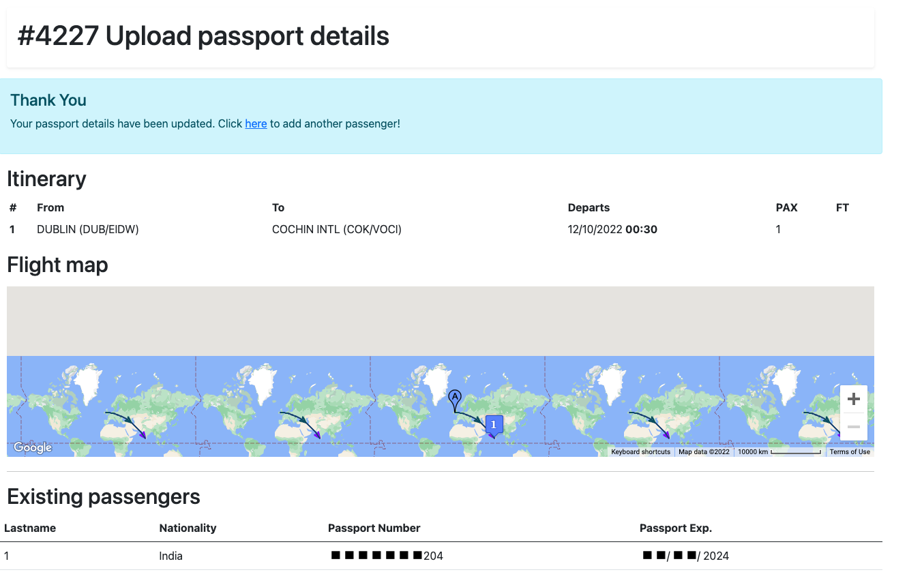Zoom in on the flight map
Screen dimensions: 907x583
853,400
